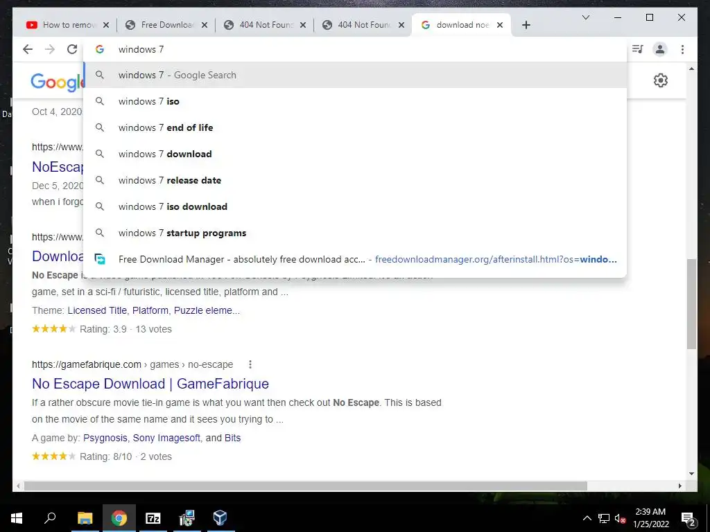Click the Chrome icon in the taskbar
This screenshot has width=710, height=532.
point(119,518)
